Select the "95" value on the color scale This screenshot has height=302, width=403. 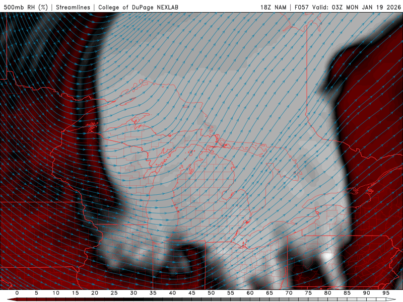[385, 293]
